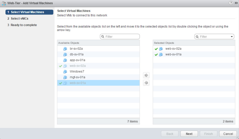This screenshot has height=139, width=239.
Task: Click the right arrow to add selected VM
Action: (146, 75)
